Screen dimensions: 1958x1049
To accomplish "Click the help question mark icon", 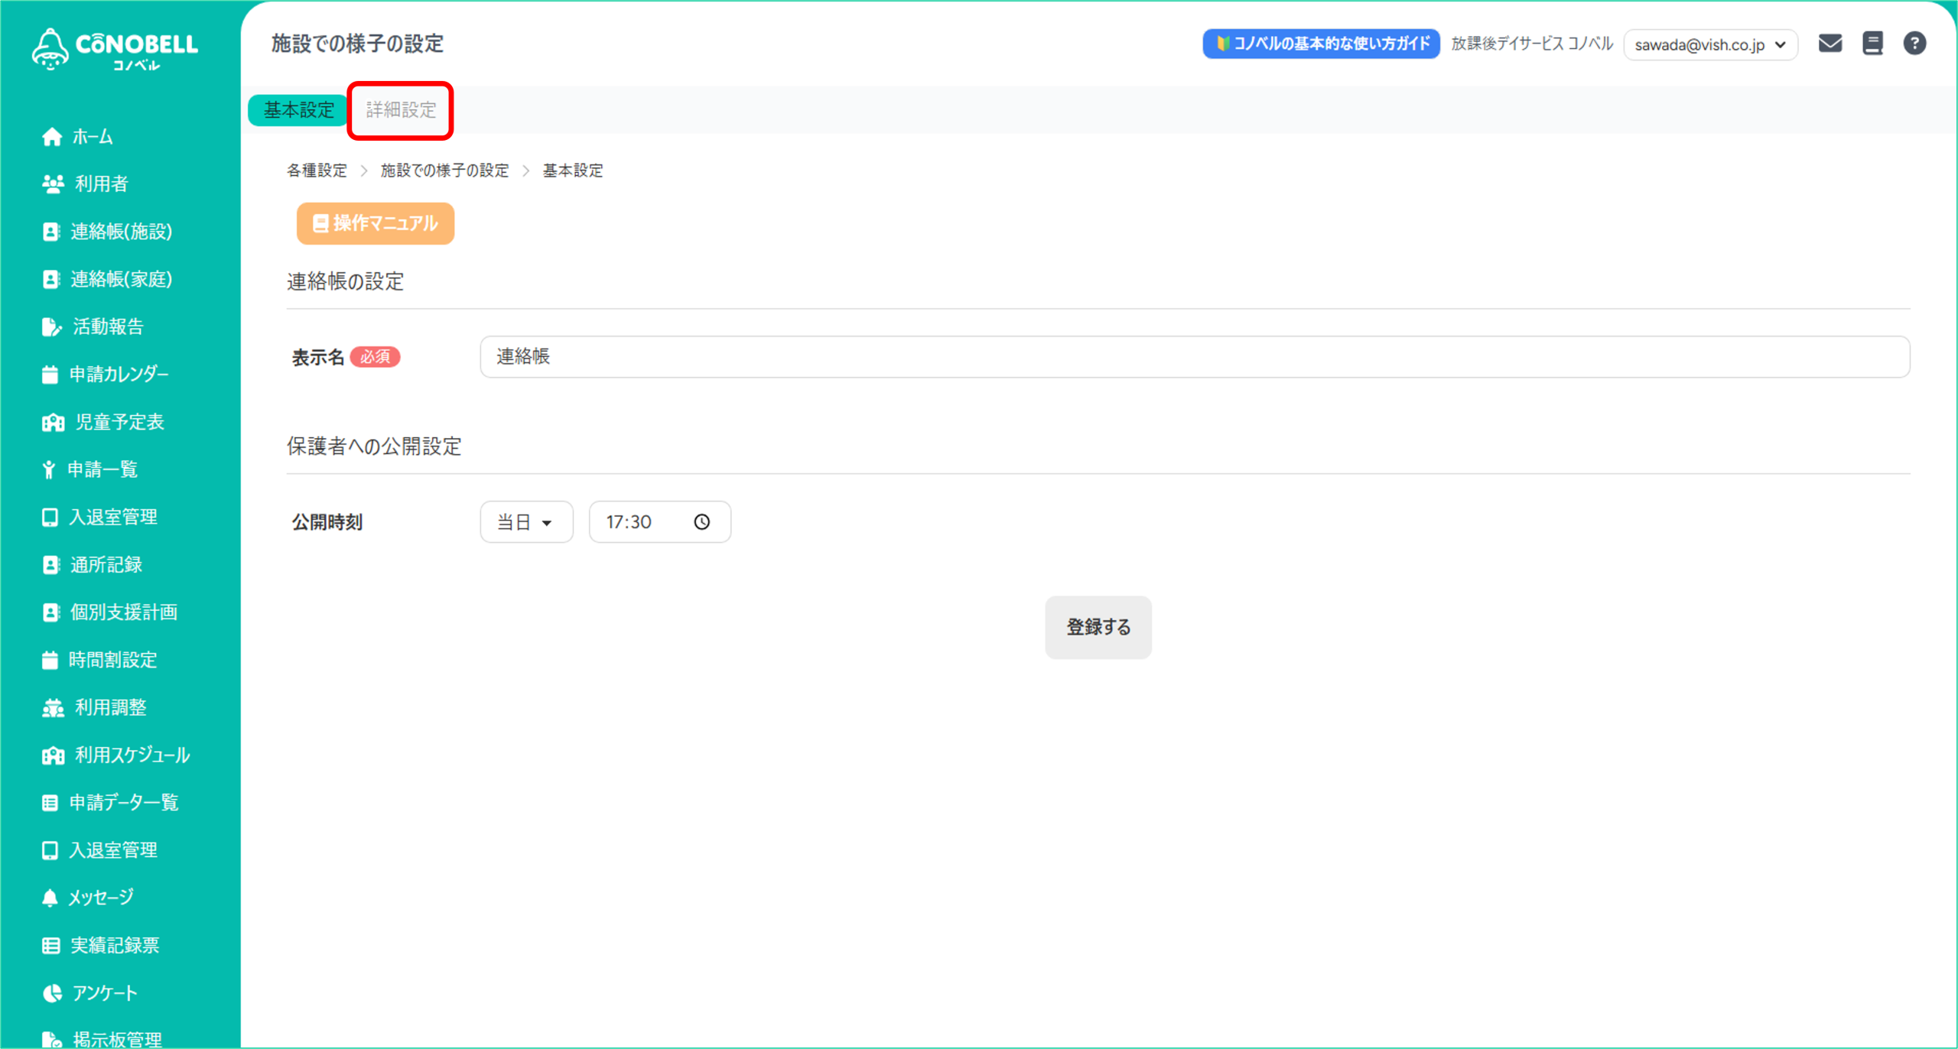I will point(1914,44).
